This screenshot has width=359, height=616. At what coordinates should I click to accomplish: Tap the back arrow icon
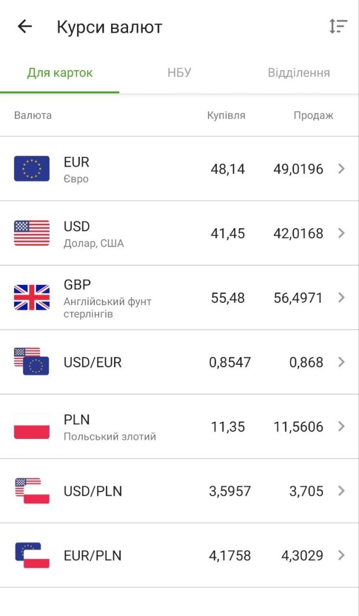coord(25,27)
